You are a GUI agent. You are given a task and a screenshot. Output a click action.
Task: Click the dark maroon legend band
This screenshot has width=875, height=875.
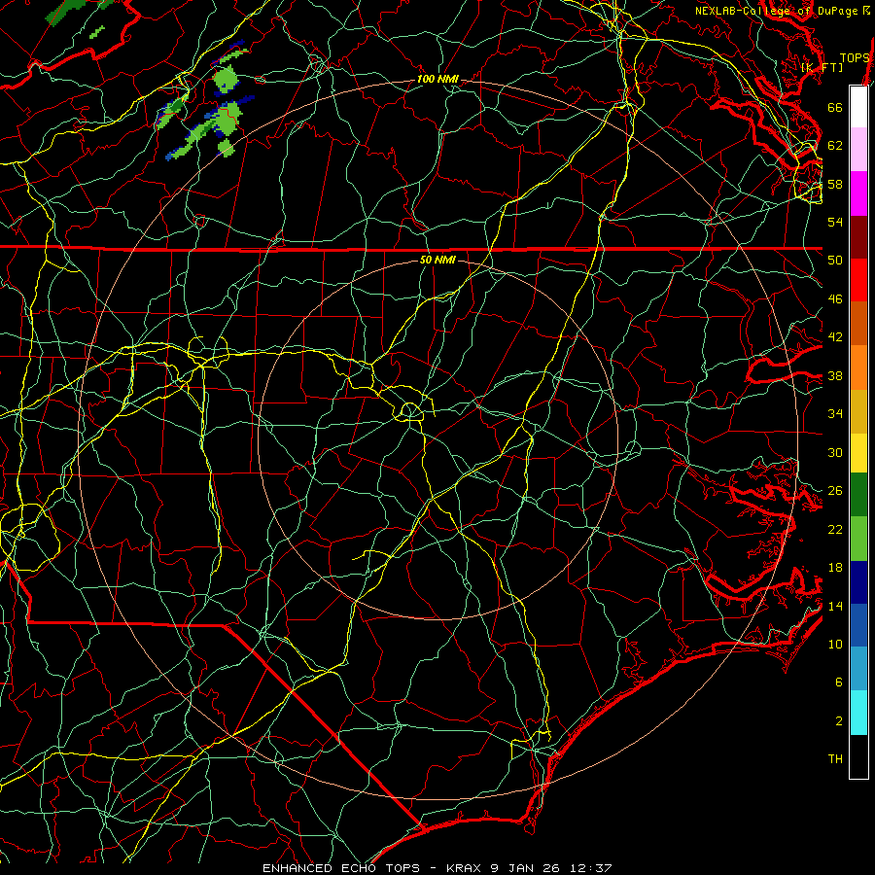coord(858,237)
